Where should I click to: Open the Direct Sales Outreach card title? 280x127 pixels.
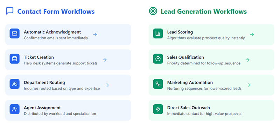coord(189,108)
